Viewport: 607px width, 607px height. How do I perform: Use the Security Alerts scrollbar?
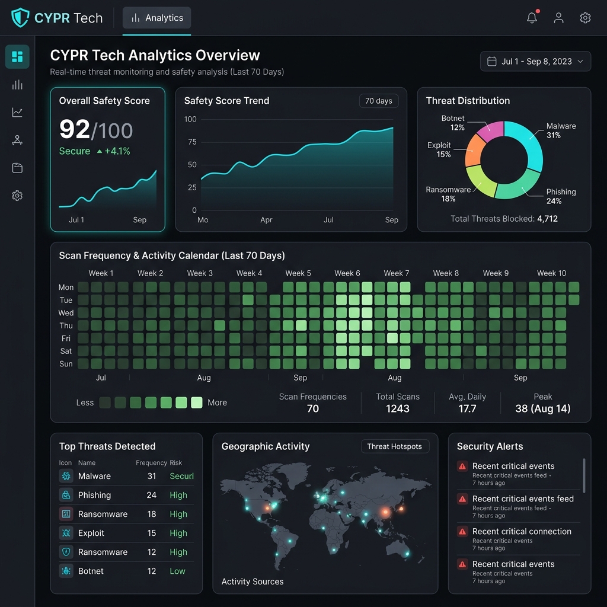pos(584,475)
